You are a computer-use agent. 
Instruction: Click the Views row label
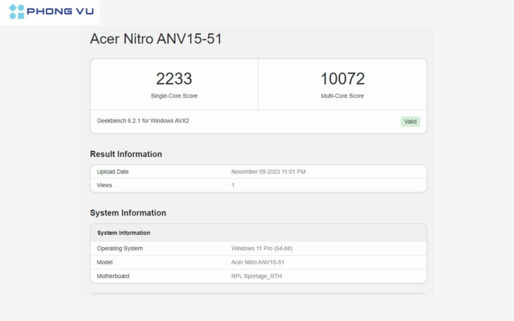pyautogui.click(x=104, y=185)
